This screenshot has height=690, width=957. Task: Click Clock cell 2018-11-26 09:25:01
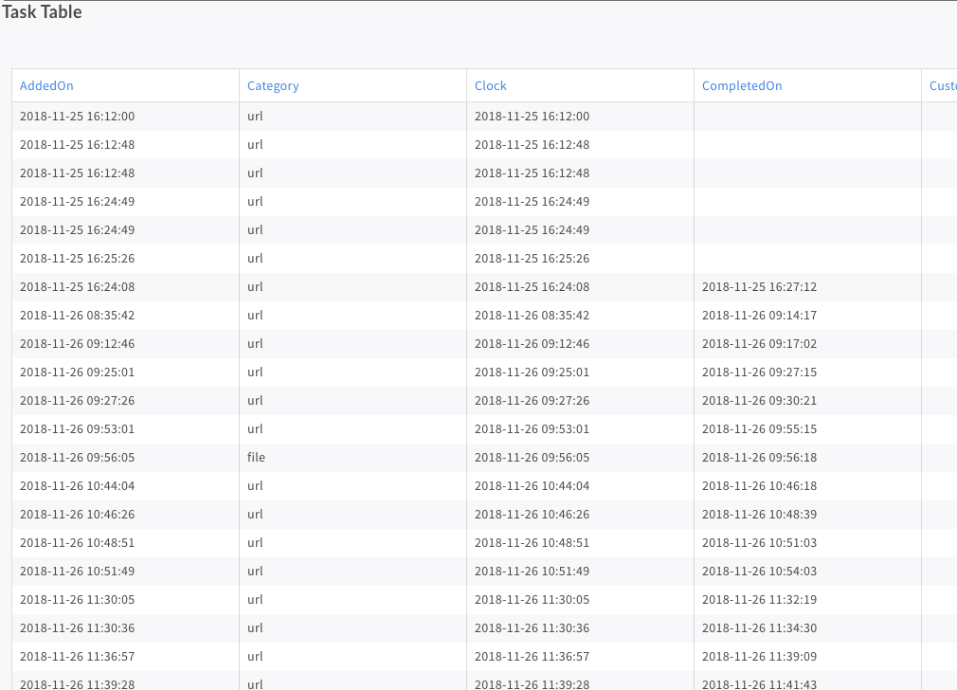click(532, 372)
